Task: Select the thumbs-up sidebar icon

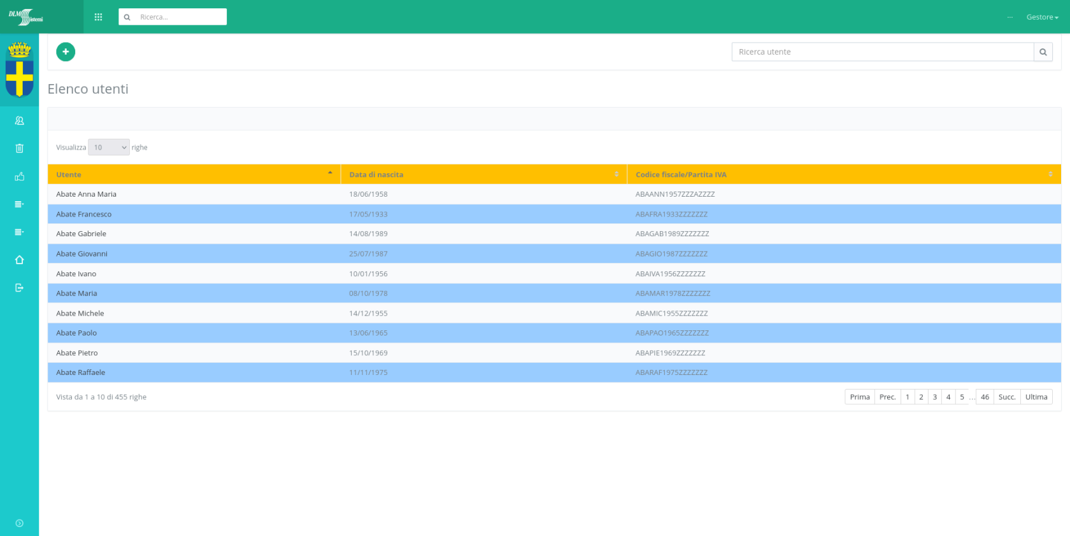Action: [x=19, y=176]
